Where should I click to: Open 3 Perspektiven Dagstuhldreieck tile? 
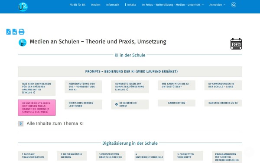110,156
